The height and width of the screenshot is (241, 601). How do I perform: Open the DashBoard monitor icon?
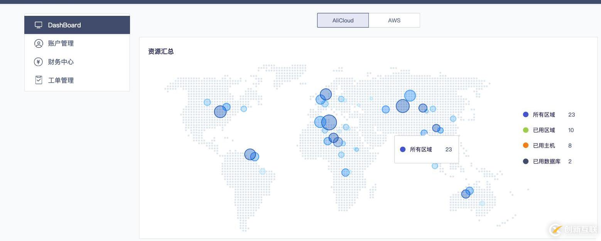click(x=39, y=25)
